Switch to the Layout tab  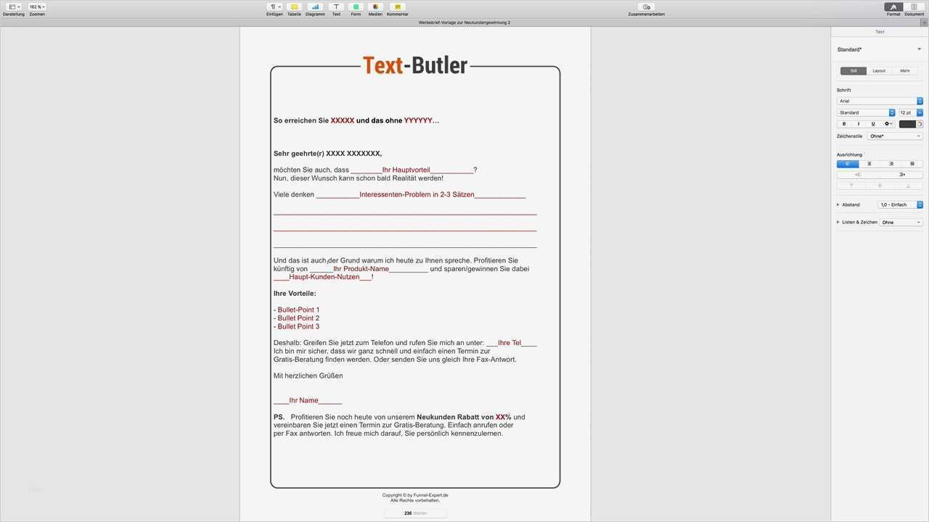point(879,70)
